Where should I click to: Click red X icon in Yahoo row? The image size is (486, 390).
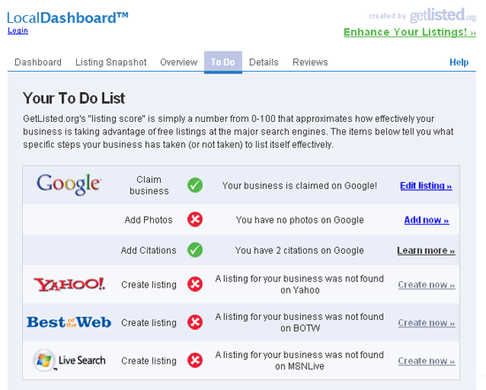point(195,284)
